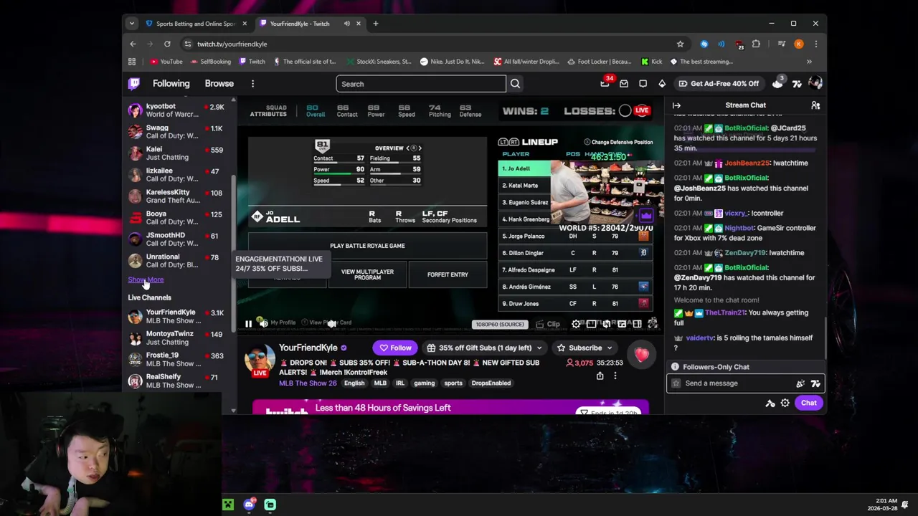Screen dimensions: 918x516
Task: Toggle theatre mode on the player
Action: click(x=637, y=324)
